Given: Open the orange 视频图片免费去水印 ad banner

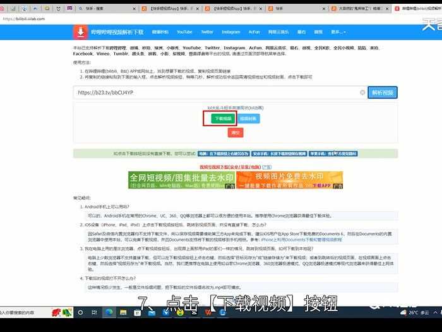Looking at the screenshot, I should coord(289,180).
